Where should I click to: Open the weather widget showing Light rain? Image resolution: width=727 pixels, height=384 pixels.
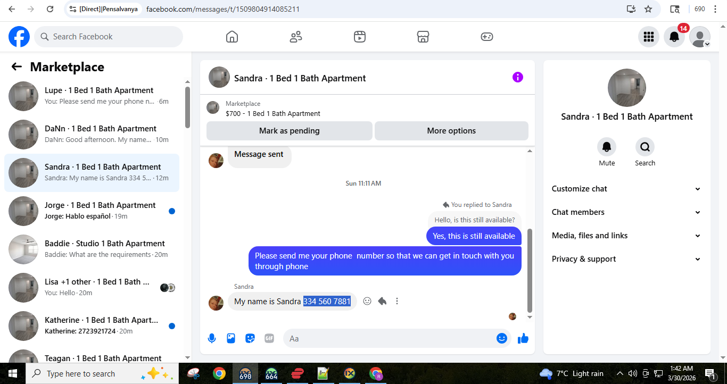[x=572, y=373]
